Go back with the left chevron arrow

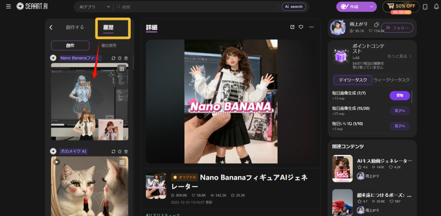[x=51, y=27]
